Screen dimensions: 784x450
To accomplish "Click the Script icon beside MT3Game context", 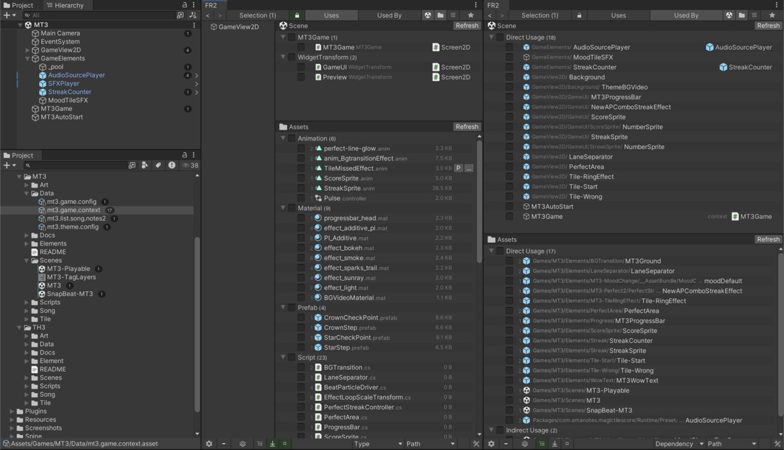I will (x=735, y=216).
